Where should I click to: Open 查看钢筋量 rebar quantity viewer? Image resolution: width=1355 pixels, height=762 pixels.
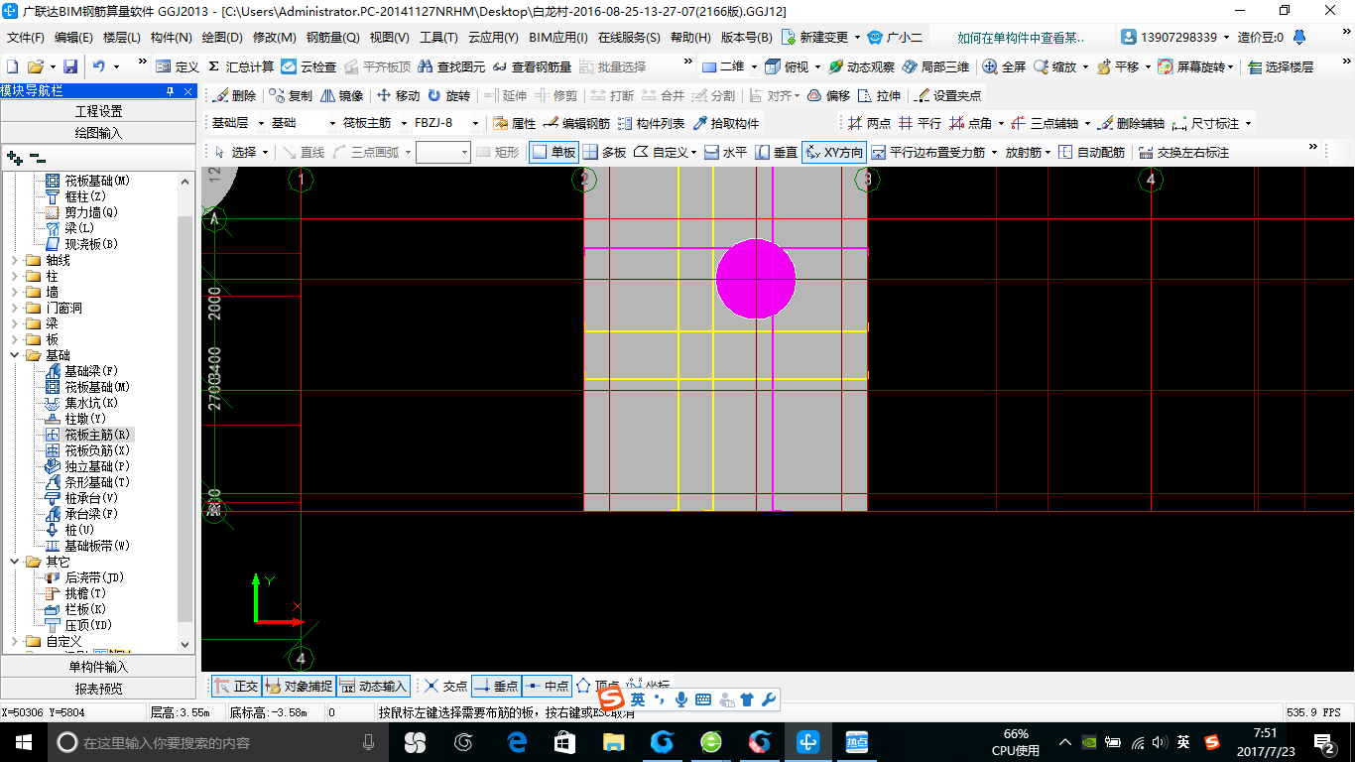click(x=532, y=66)
